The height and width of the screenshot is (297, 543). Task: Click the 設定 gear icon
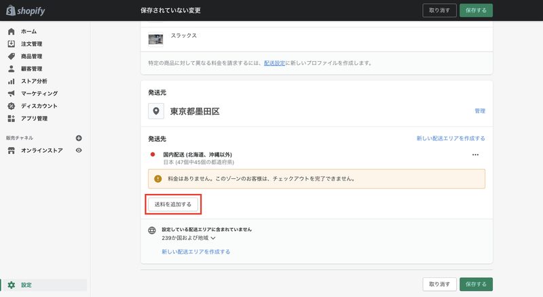(x=12, y=285)
